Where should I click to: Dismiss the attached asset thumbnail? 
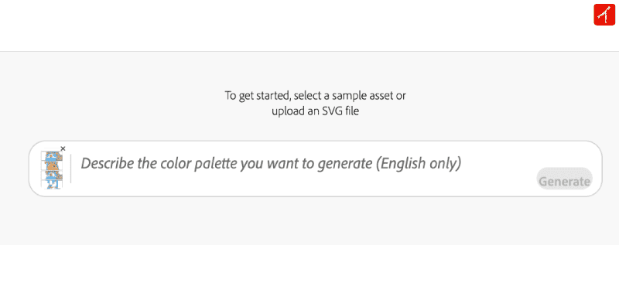[63, 148]
